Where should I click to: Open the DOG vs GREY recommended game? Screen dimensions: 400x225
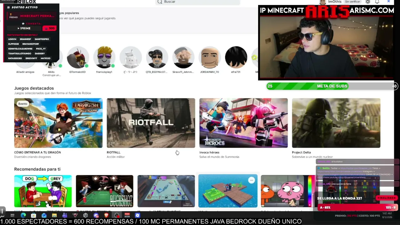(x=43, y=191)
